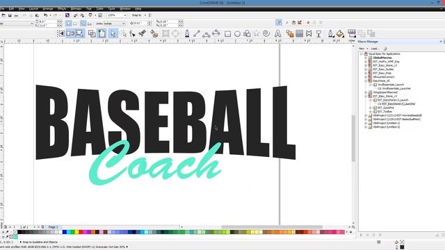Open the Outline Pen tool
The image size is (445, 250).
(x=330, y=34)
